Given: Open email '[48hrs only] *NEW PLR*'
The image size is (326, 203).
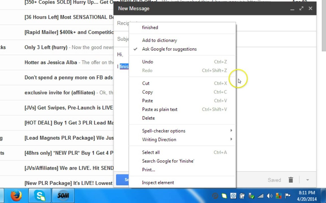Looking at the screenshot, I should (x=57, y=153).
